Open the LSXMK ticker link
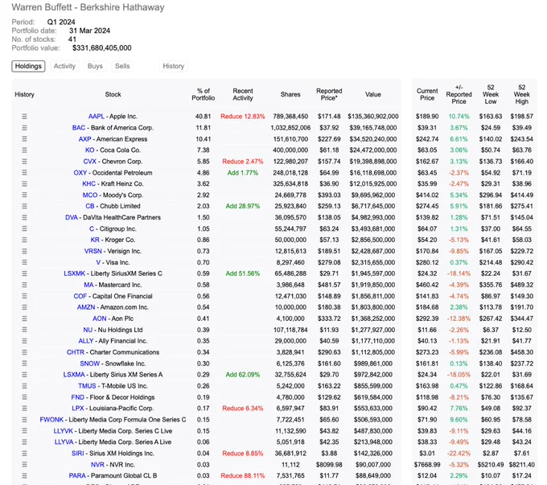 tap(74, 273)
